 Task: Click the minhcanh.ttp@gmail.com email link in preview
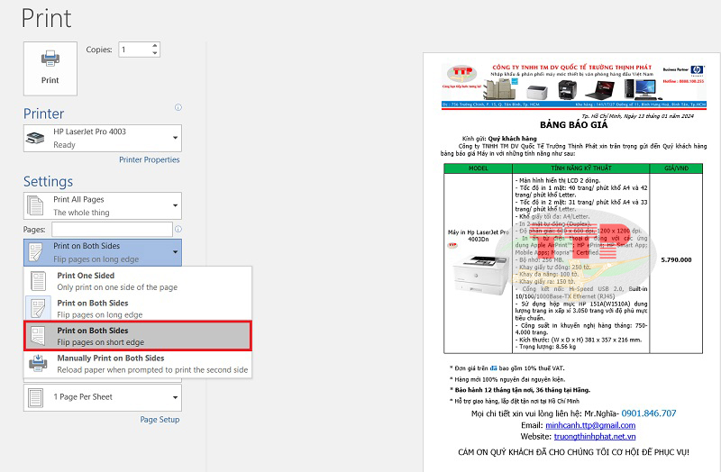coord(590,425)
